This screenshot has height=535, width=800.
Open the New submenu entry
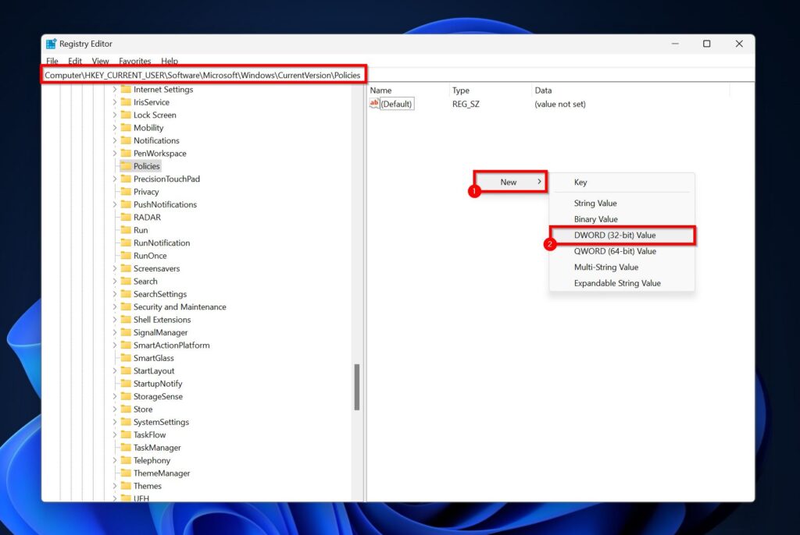tap(509, 182)
